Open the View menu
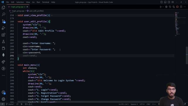Image resolution: width=188 pixels, height=106 pixels. click(28, 2)
